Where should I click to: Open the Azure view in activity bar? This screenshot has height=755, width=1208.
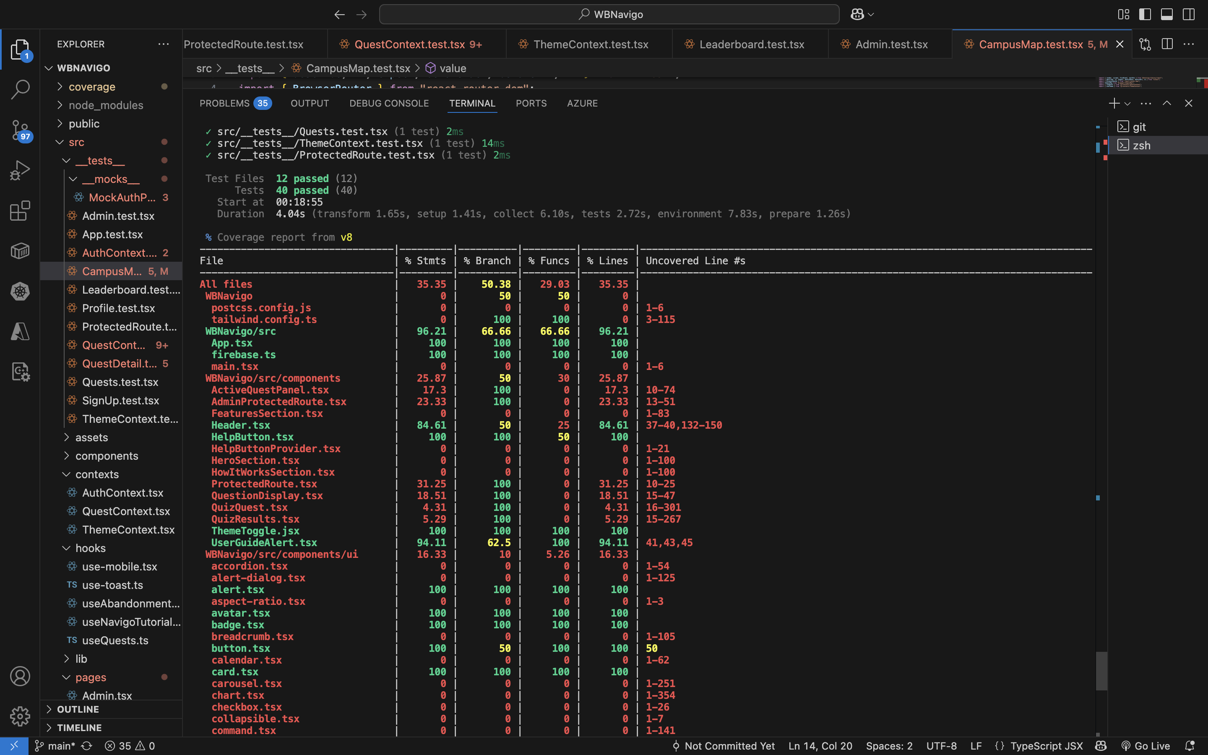(x=20, y=331)
